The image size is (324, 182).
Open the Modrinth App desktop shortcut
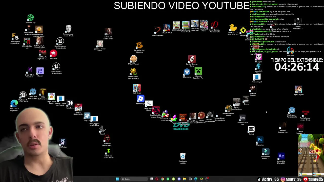coord(31,19)
